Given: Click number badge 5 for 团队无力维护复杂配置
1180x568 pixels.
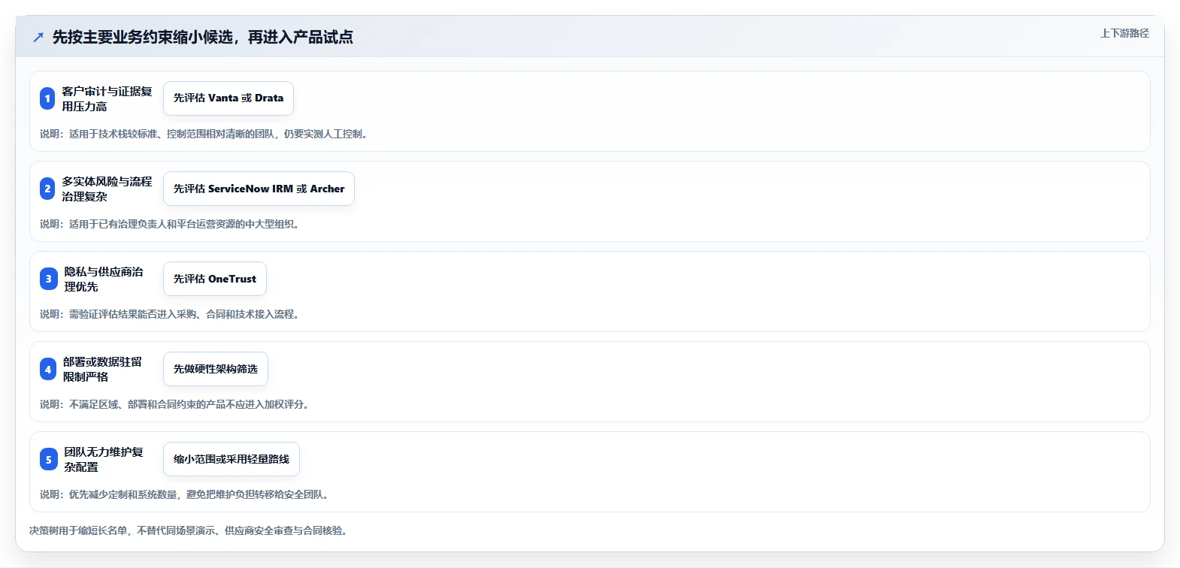Looking at the screenshot, I should [x=48, y=459].
